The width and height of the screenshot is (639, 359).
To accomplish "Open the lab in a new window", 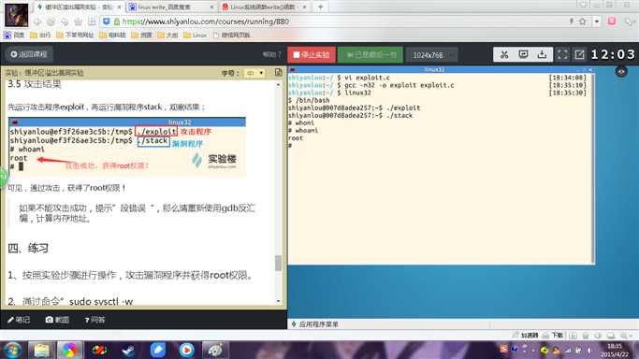I will click(x=579, y=54).
